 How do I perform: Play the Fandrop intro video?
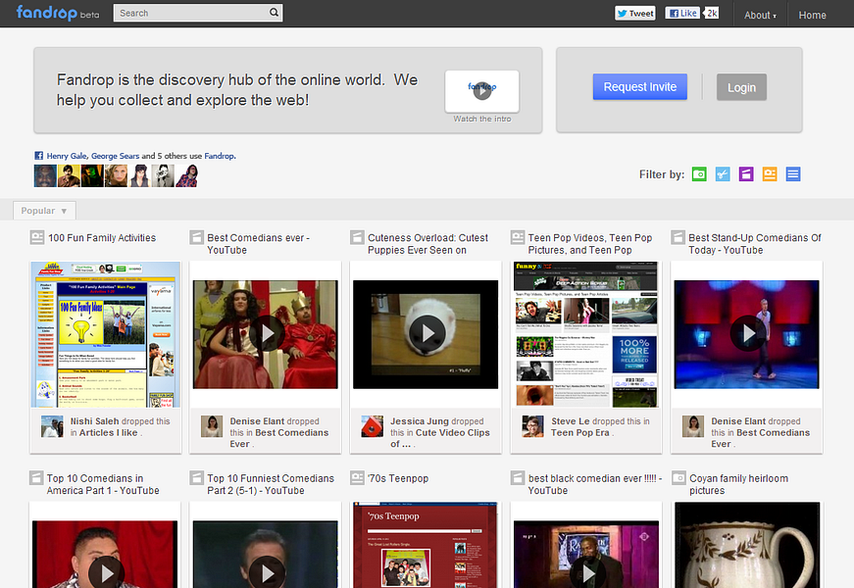point(481,90)
